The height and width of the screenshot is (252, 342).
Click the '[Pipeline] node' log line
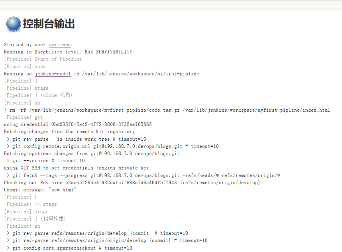point(25,67)
